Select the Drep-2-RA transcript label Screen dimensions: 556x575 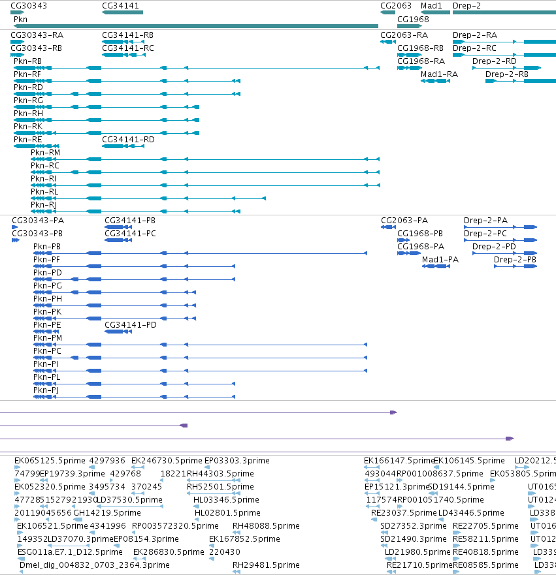(475, 35)
